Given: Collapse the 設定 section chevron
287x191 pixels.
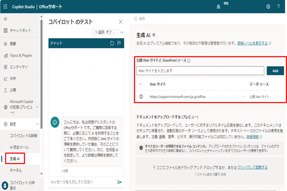Looking at the screenshot, I should (x=37, y=124).
